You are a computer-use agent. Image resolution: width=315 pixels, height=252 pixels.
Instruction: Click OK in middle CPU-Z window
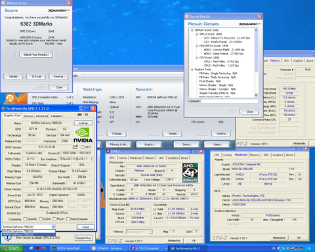point(194,241)
